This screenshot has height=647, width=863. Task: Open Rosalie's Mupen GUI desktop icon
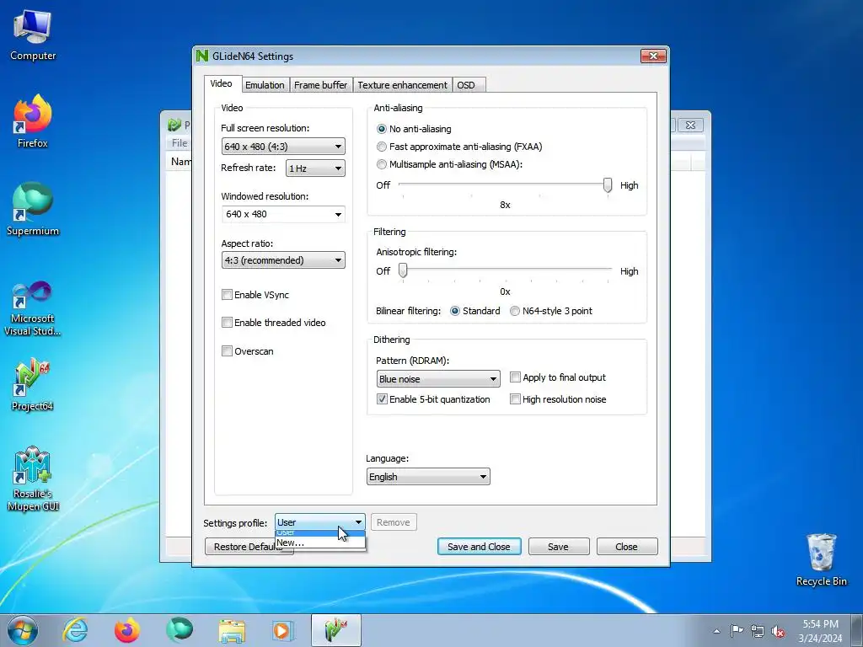click(x=33, y=479)
